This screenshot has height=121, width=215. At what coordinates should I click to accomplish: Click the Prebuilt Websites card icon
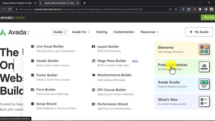204,67
